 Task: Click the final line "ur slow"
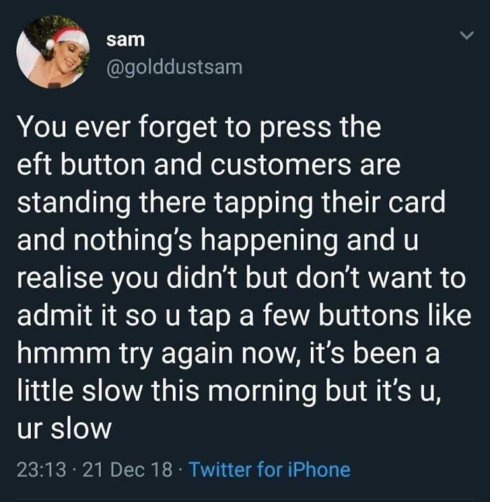pos(64,428)
